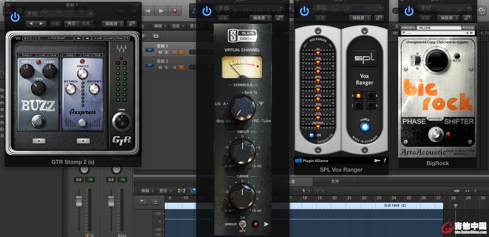The image size is (489, 237).
Task: Toggle the SPL Vox Ranger bypass power icon
Action: [x=304, y=11]
